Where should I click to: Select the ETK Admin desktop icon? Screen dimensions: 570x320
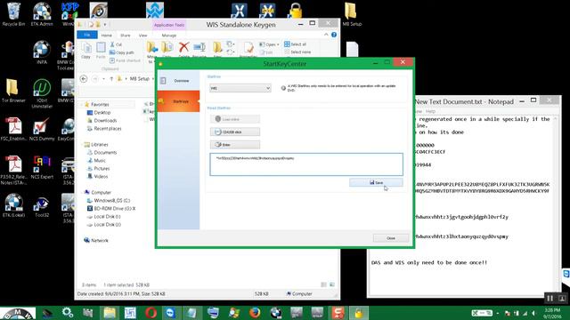[x=42, y=15]
